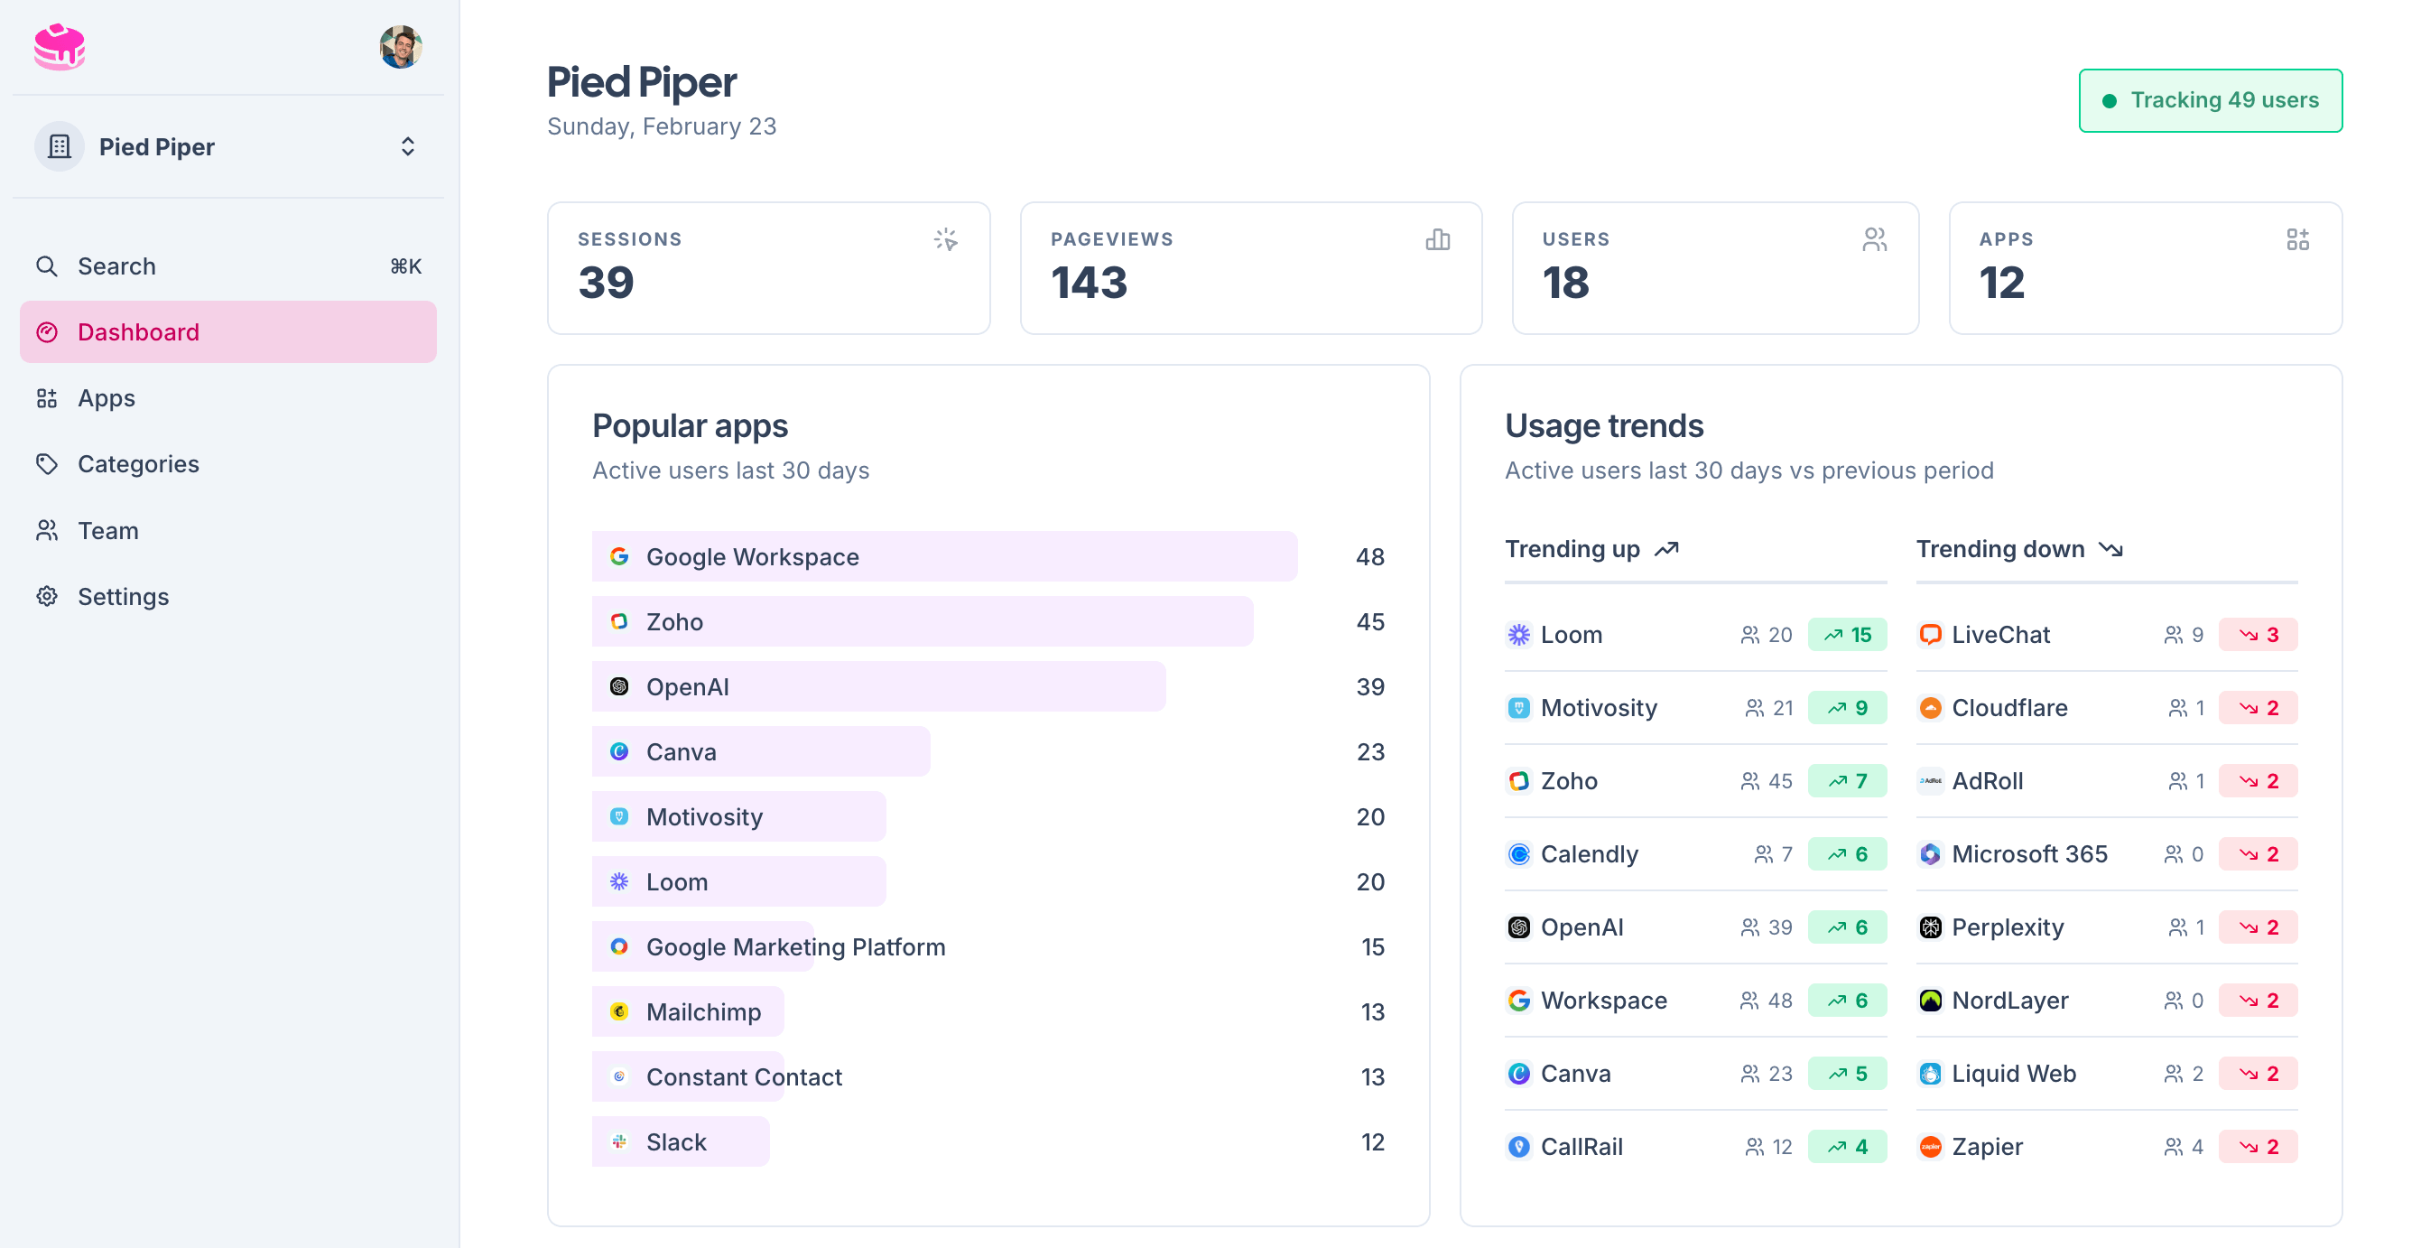Open Categories from the sidebar
This screenshot has height=1248, width=2421.
[x=138, y=463]
